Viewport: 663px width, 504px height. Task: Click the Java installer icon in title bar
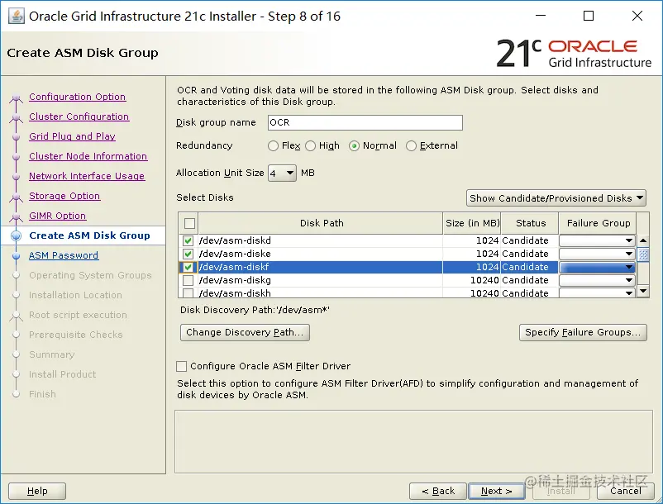click(x=16, y=16)
